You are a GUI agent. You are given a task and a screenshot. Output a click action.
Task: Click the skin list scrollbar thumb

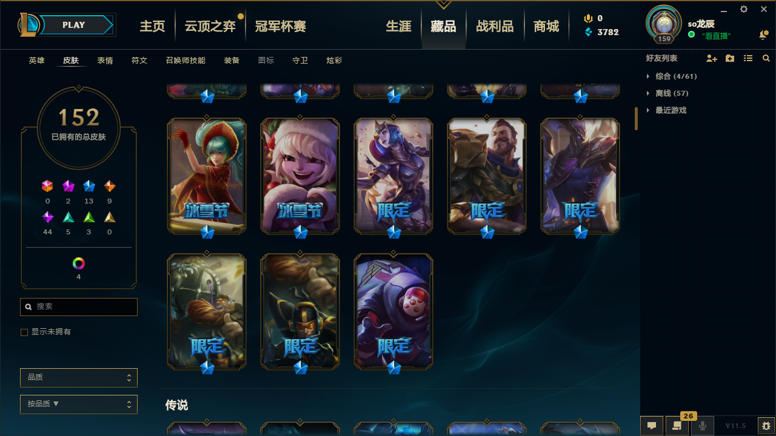637,119
